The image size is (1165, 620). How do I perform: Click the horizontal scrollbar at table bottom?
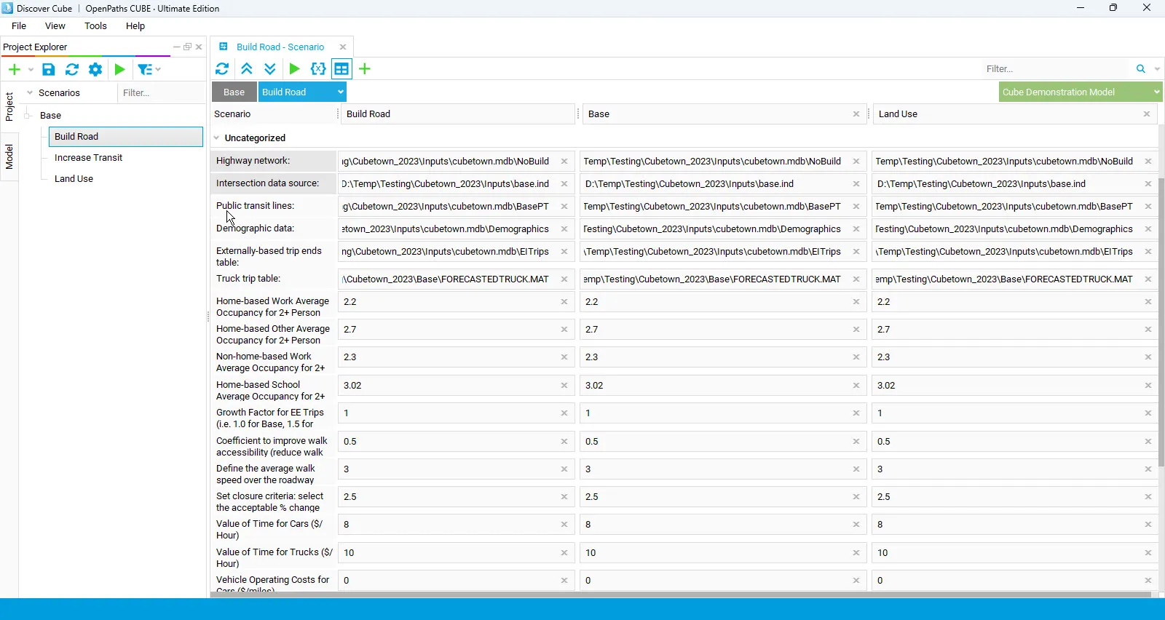pos(681,595)
